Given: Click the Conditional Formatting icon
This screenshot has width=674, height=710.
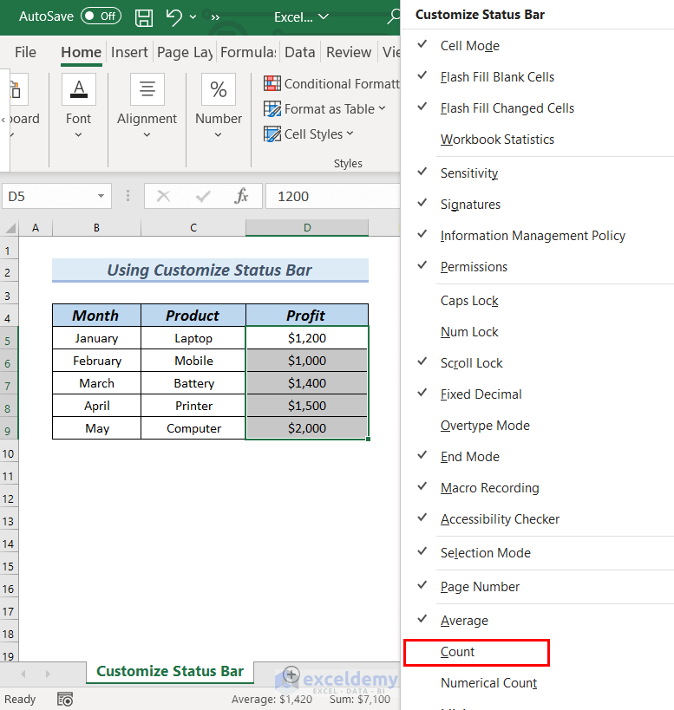Looking at the screenshot, I should coord(272,84).
